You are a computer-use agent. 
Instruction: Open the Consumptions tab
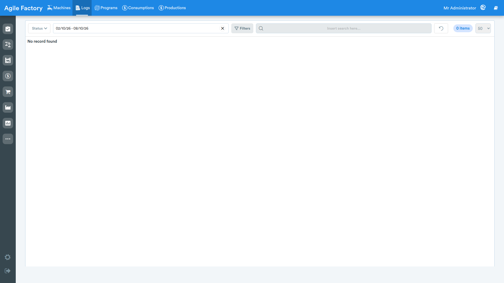(x=138, y=8)
